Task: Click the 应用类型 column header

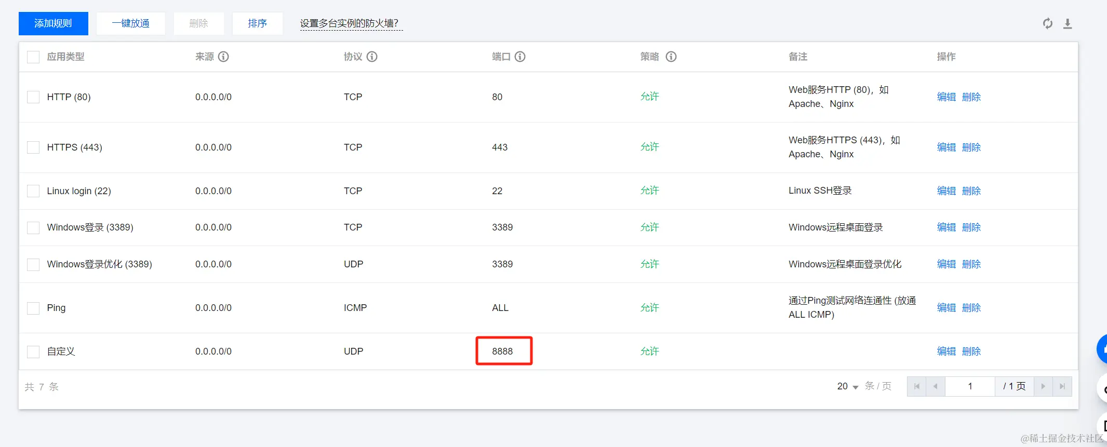Action: (x=65, y=57)
